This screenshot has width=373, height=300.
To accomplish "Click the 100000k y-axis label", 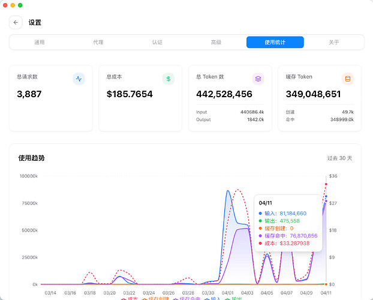I will [29, 176].
